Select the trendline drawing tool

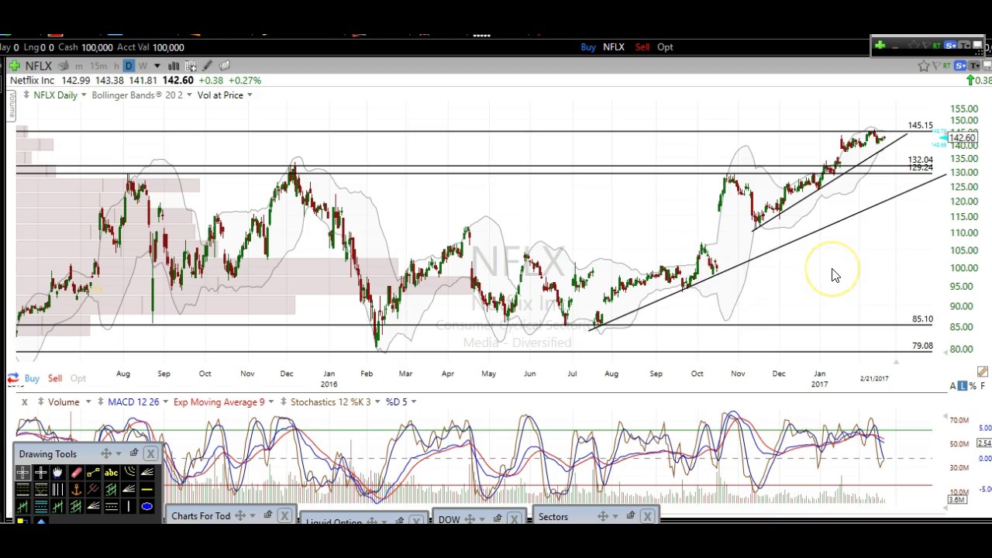tap(93, 473)
